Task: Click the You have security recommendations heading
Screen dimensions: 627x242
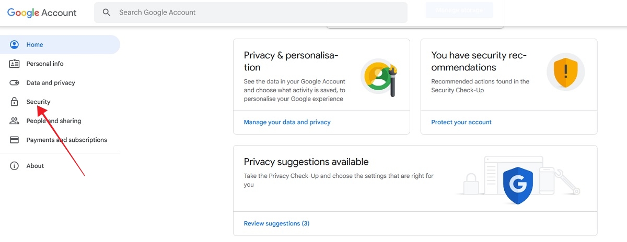Action: [479, 61]
